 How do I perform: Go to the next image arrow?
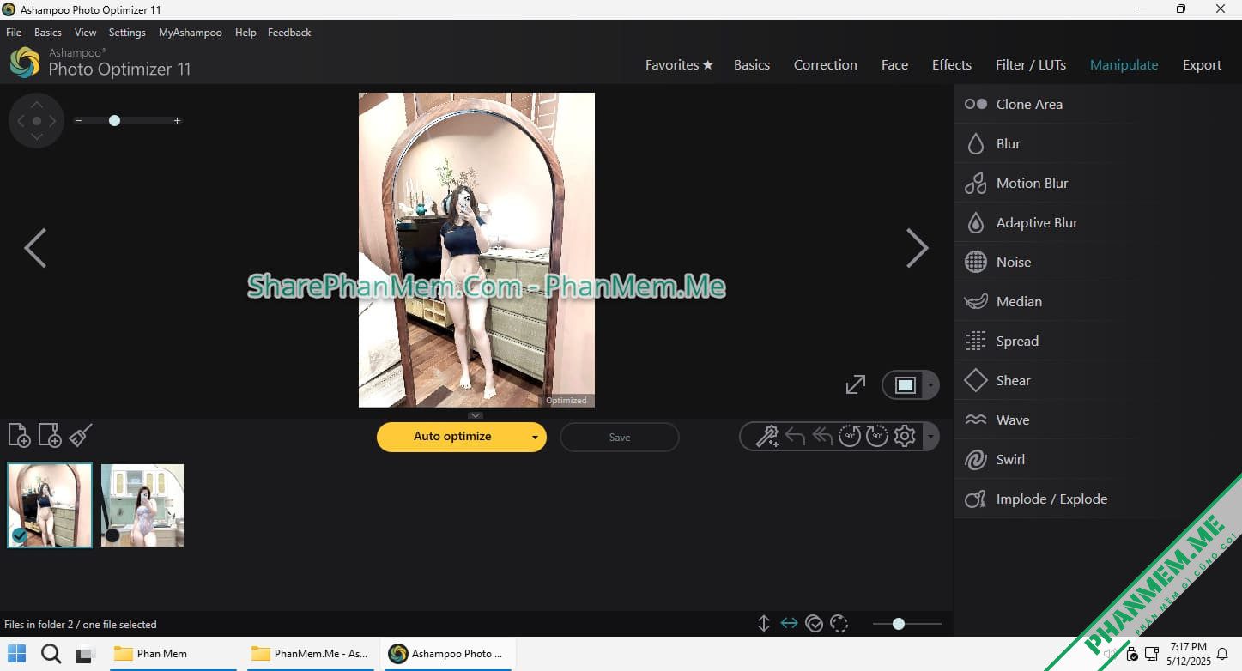[x=918, y=249]
